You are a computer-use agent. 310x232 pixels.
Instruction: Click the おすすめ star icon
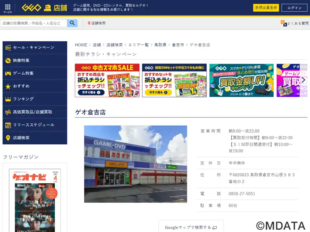[x=8, y=86]
